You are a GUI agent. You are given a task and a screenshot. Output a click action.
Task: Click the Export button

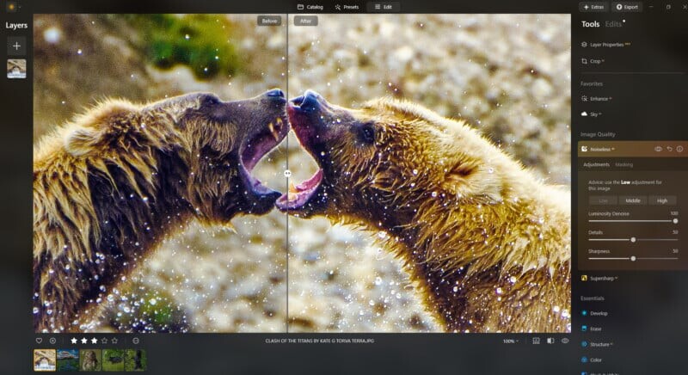point(628,7)
